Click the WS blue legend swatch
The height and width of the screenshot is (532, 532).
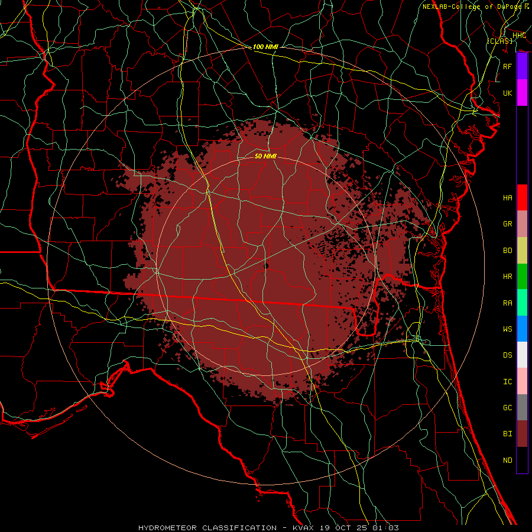pos(521,329)
